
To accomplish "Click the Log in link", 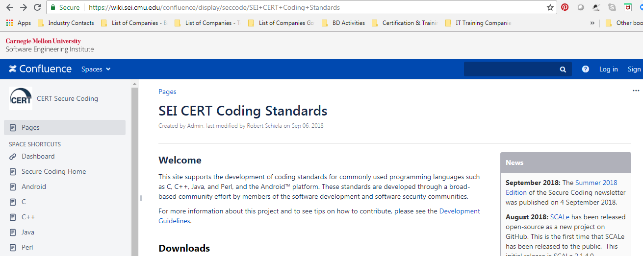I will click(x=609, y=69).
